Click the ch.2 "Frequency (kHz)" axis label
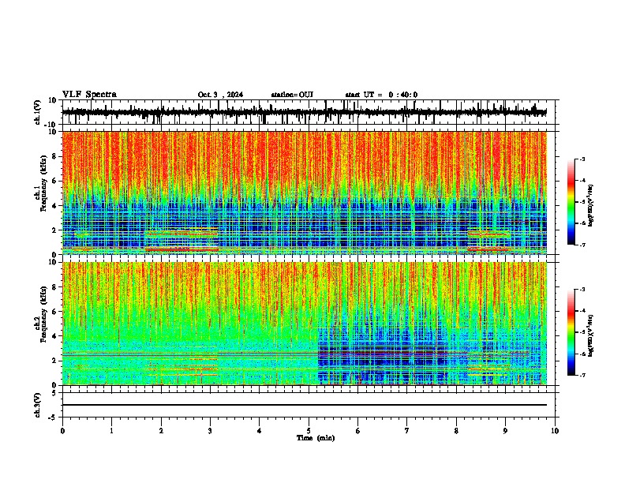The height and width of the screenshot is (483, 625). pos(44,314)
